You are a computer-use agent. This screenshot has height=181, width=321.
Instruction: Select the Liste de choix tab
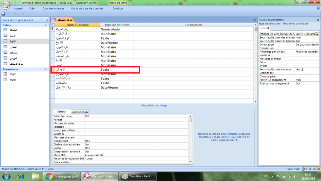tap(79, 112)
